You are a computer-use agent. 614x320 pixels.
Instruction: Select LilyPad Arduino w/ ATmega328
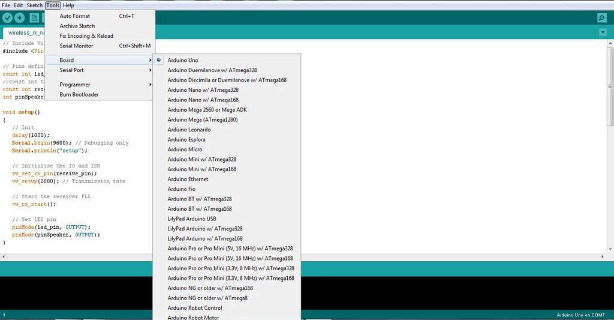pos(227,229)
